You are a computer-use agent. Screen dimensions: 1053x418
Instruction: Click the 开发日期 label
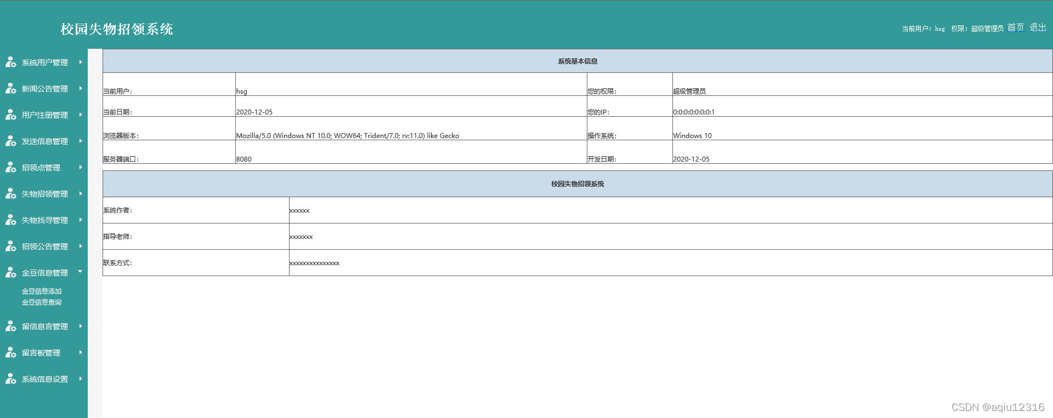pos(602,159)
